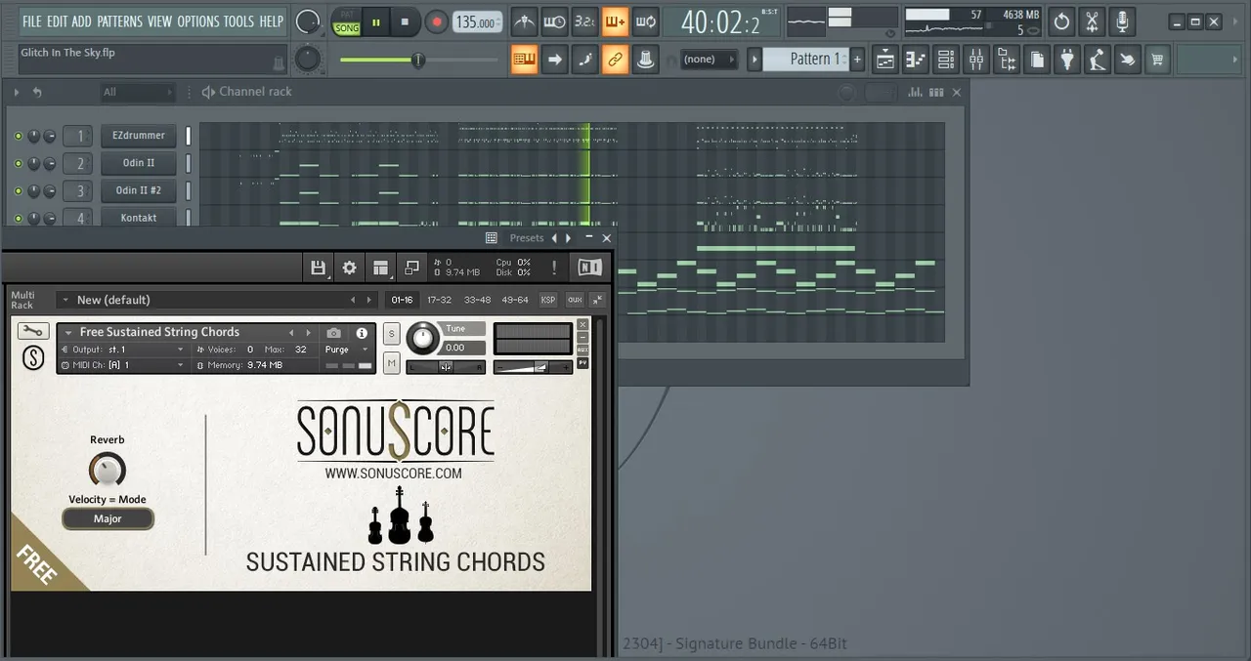Mute Kontakt channel using green LED

click(x=18, y=218)
